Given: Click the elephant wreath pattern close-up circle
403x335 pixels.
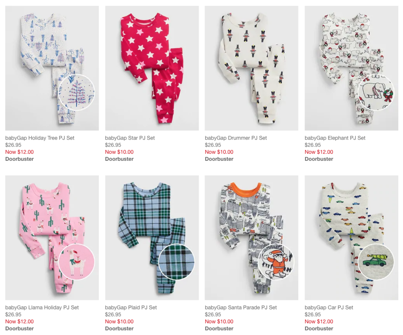Looking at the screenshot, I should tap(376, 92).
